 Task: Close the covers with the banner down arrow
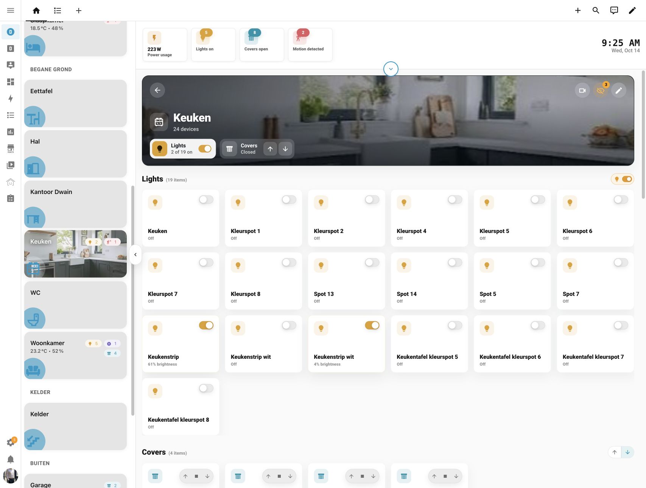[285, 149]
